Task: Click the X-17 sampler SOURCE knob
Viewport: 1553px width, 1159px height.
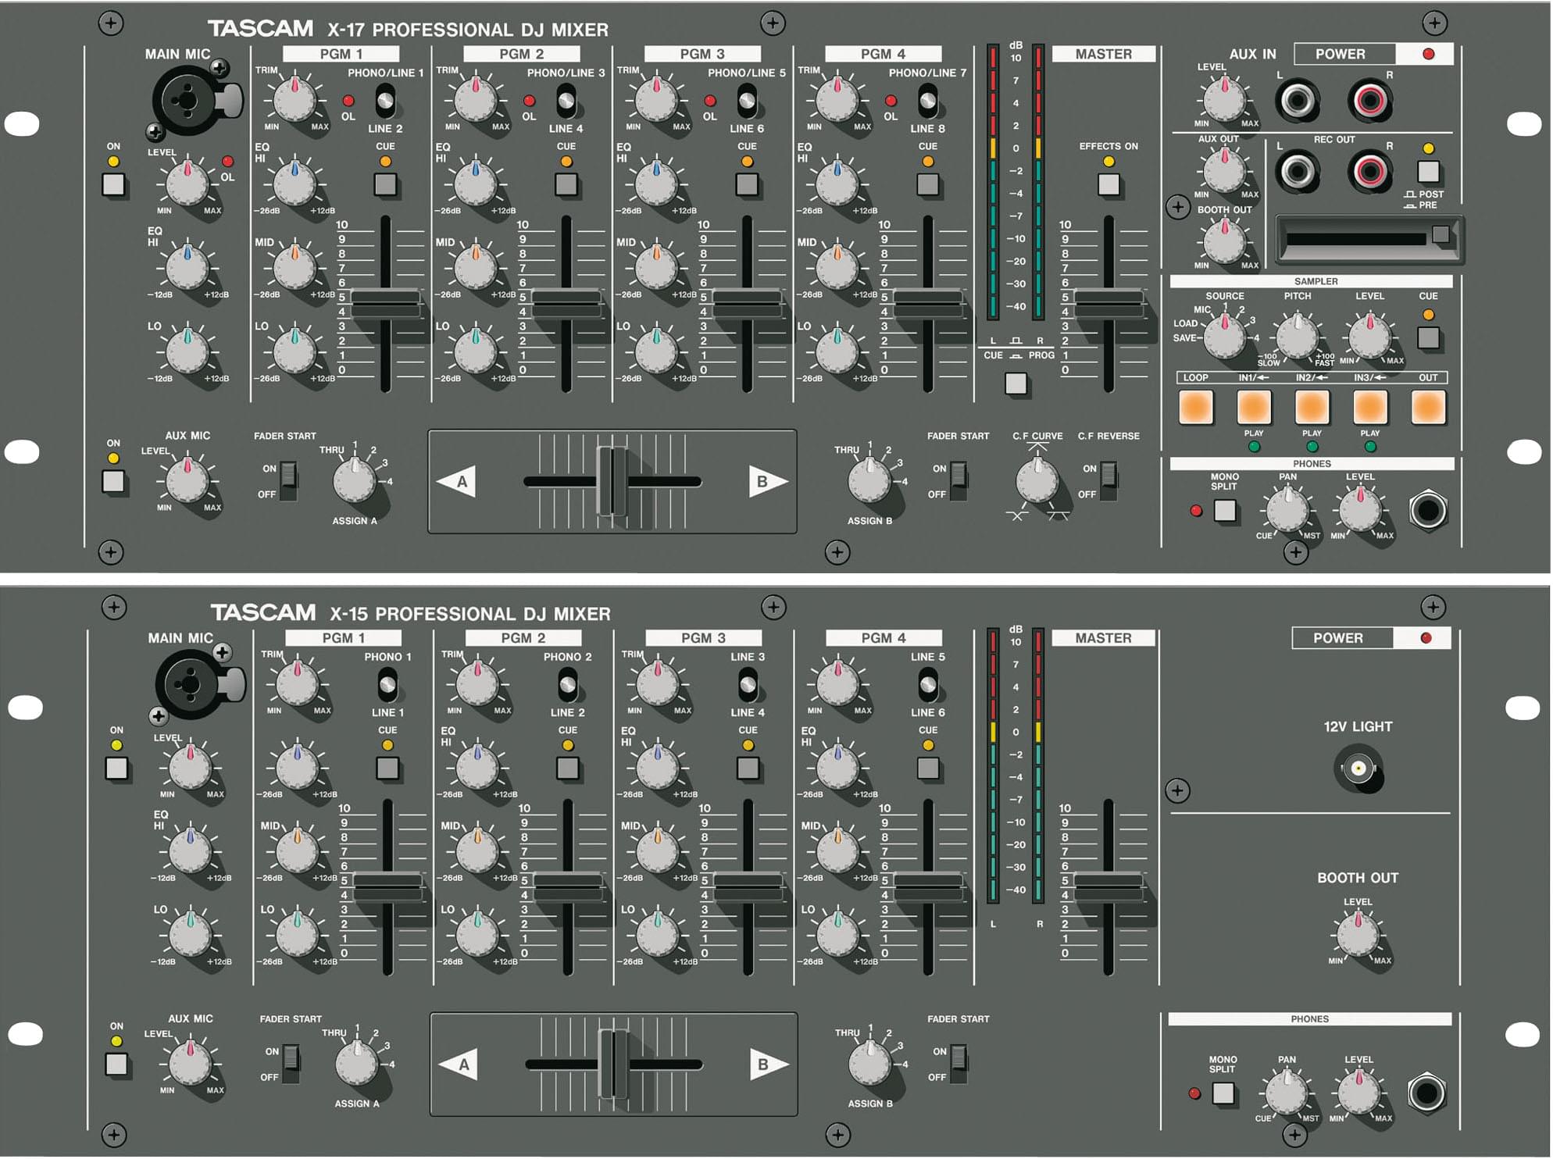Action: [1225, 336]
